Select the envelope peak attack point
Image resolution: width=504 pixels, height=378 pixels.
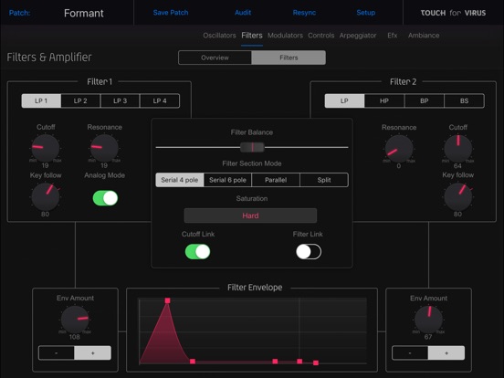click(x=167, y=300)
